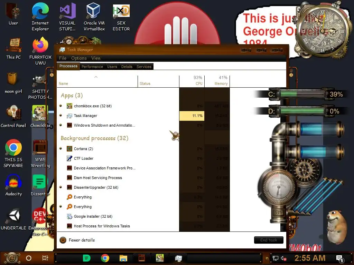Click the D: drive usage bar
Screen dimensions: 354x265
302,111
